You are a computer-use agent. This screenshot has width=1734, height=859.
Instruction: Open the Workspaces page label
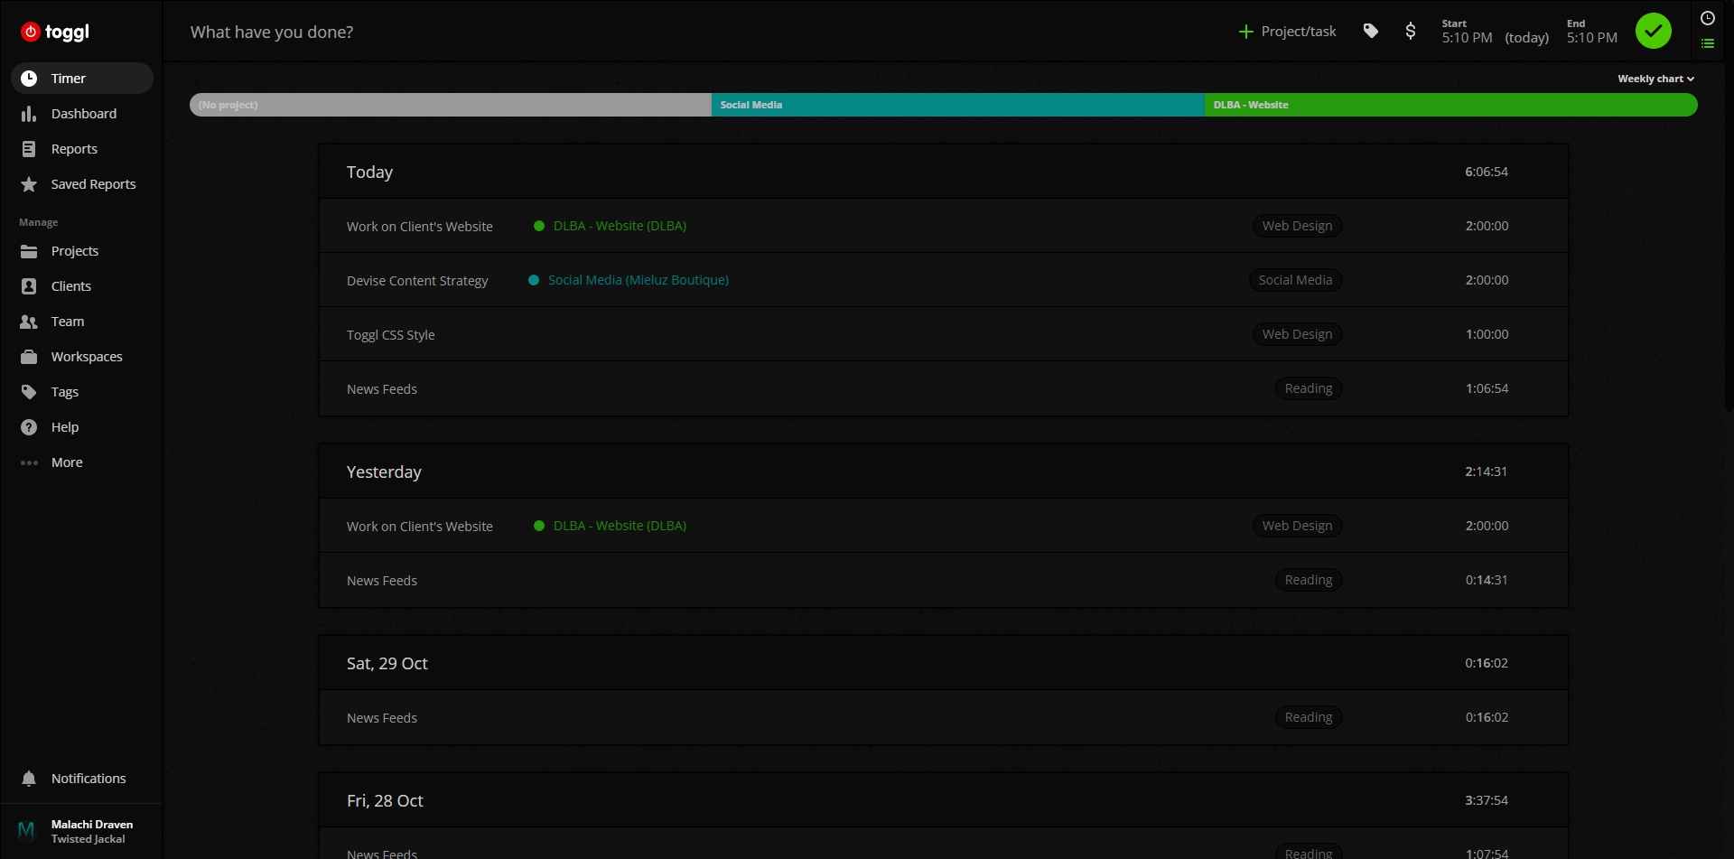point(87,357)
